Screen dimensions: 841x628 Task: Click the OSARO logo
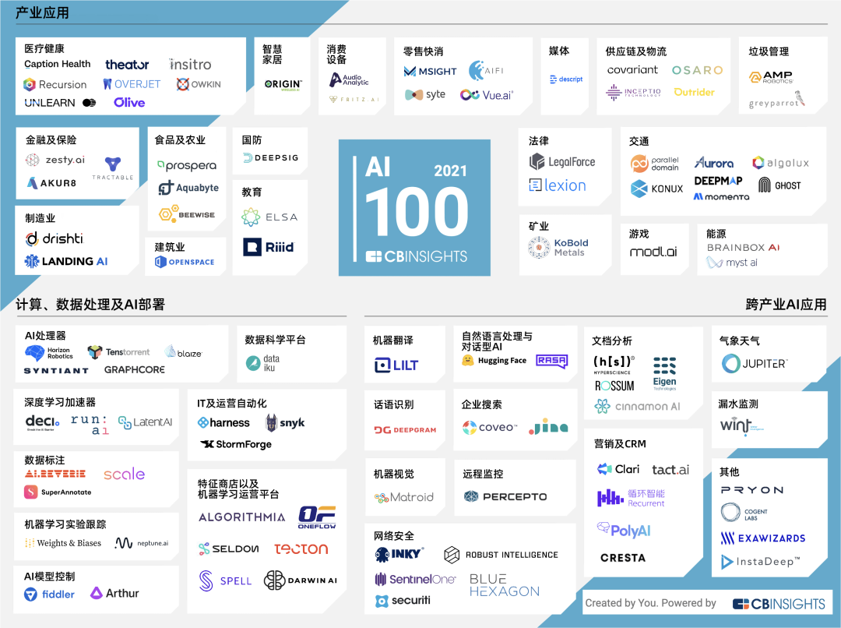(697, 70)
